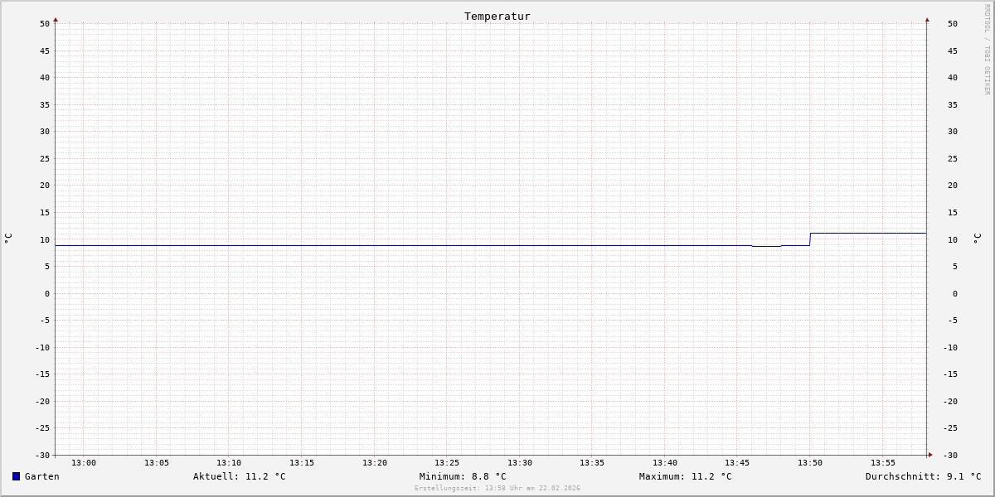This screenshot has width=995, height=497.
Task: Select the Durchschnitt: 9.1 °C value
Action: (924, 476)
